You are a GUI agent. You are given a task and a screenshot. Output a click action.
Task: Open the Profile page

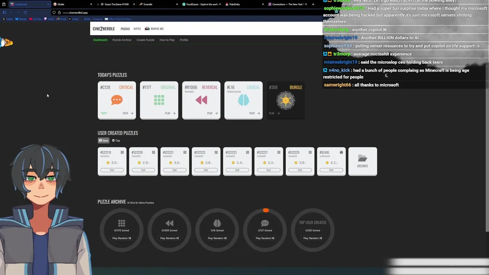(x=184, y=40)
